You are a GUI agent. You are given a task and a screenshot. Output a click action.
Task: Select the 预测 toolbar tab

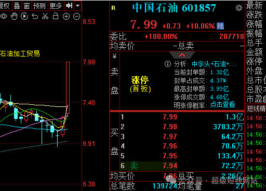[39, 6]
